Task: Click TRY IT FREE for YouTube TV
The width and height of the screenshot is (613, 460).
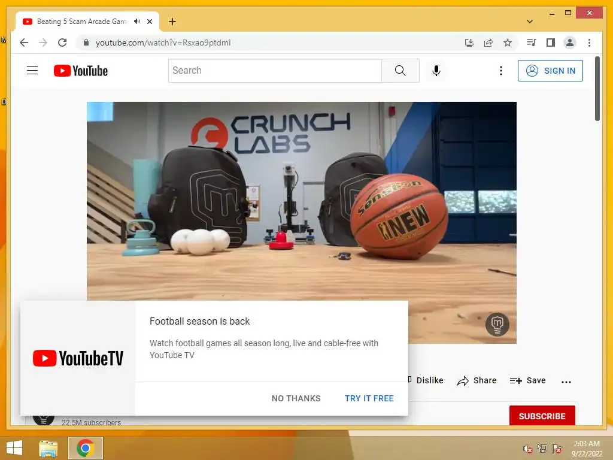Action: [x=369, y=398]
